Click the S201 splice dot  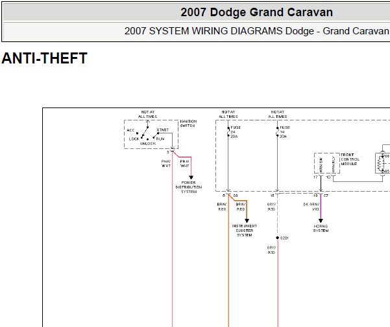pos(277,238)
